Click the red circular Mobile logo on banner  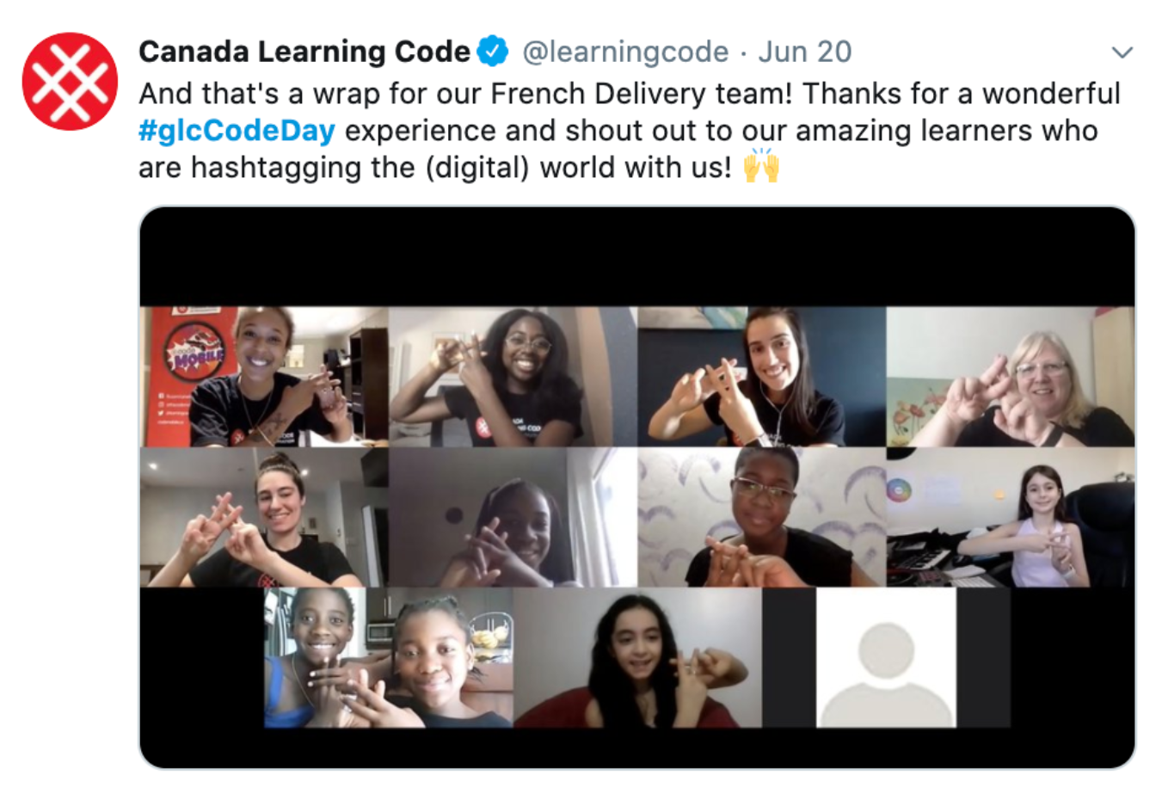(194, 351)
